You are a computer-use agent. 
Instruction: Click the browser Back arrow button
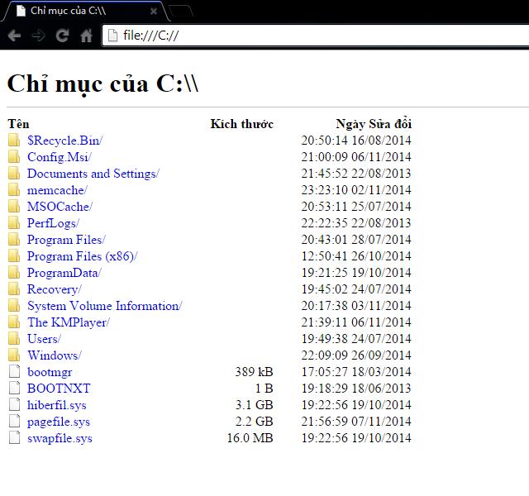pos(14,36)
